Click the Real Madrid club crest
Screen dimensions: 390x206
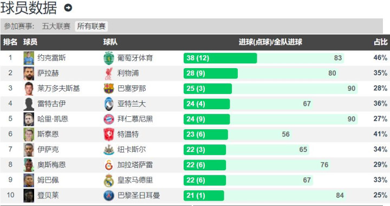coord(109,180)
